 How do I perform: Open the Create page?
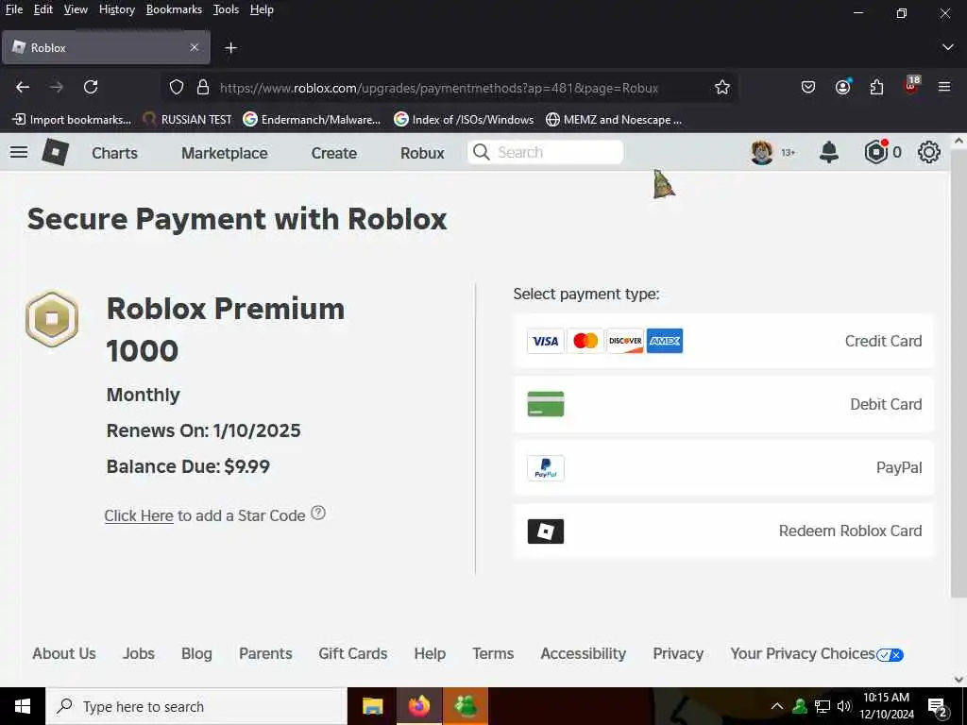point(333,153)
